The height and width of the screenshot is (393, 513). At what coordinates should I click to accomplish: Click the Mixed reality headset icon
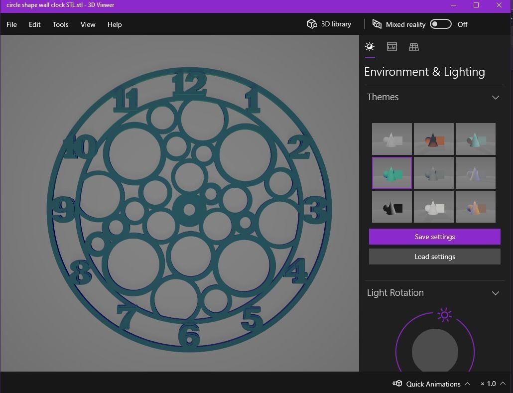(377, 24)
